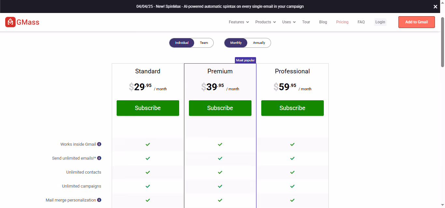Click the Premium plan Unlimited campaigns checkmark
Screen dimensions: 445x208
point(220,186)
